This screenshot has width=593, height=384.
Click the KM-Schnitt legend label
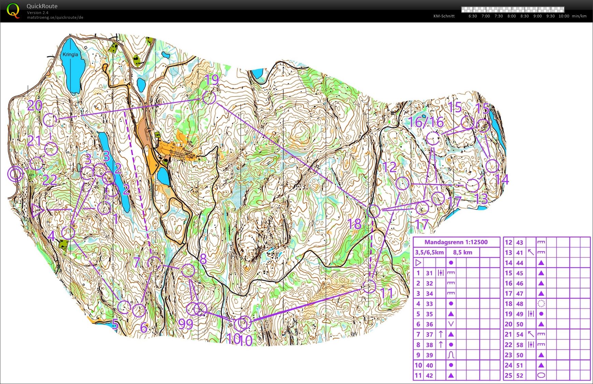point(444,16)
